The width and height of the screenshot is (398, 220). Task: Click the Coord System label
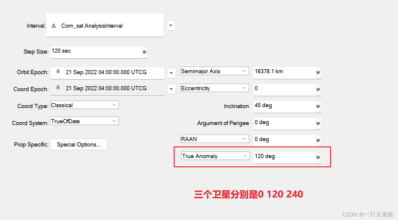point(30,123)
